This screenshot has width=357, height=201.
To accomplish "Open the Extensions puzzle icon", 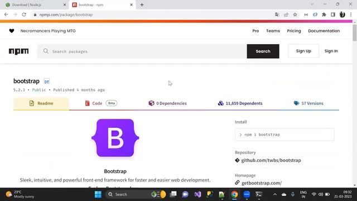I will 324,15.
